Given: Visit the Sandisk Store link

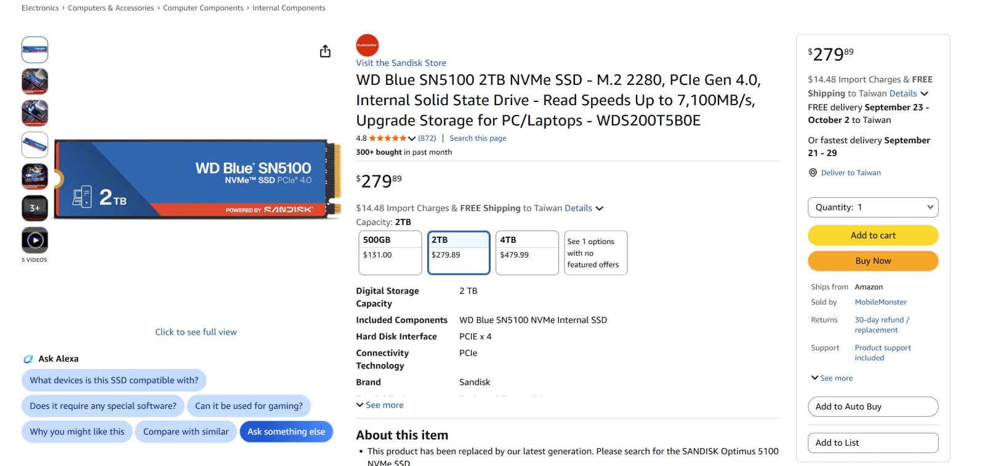Looking at the screenshot, I should click(x=401, y=63).
